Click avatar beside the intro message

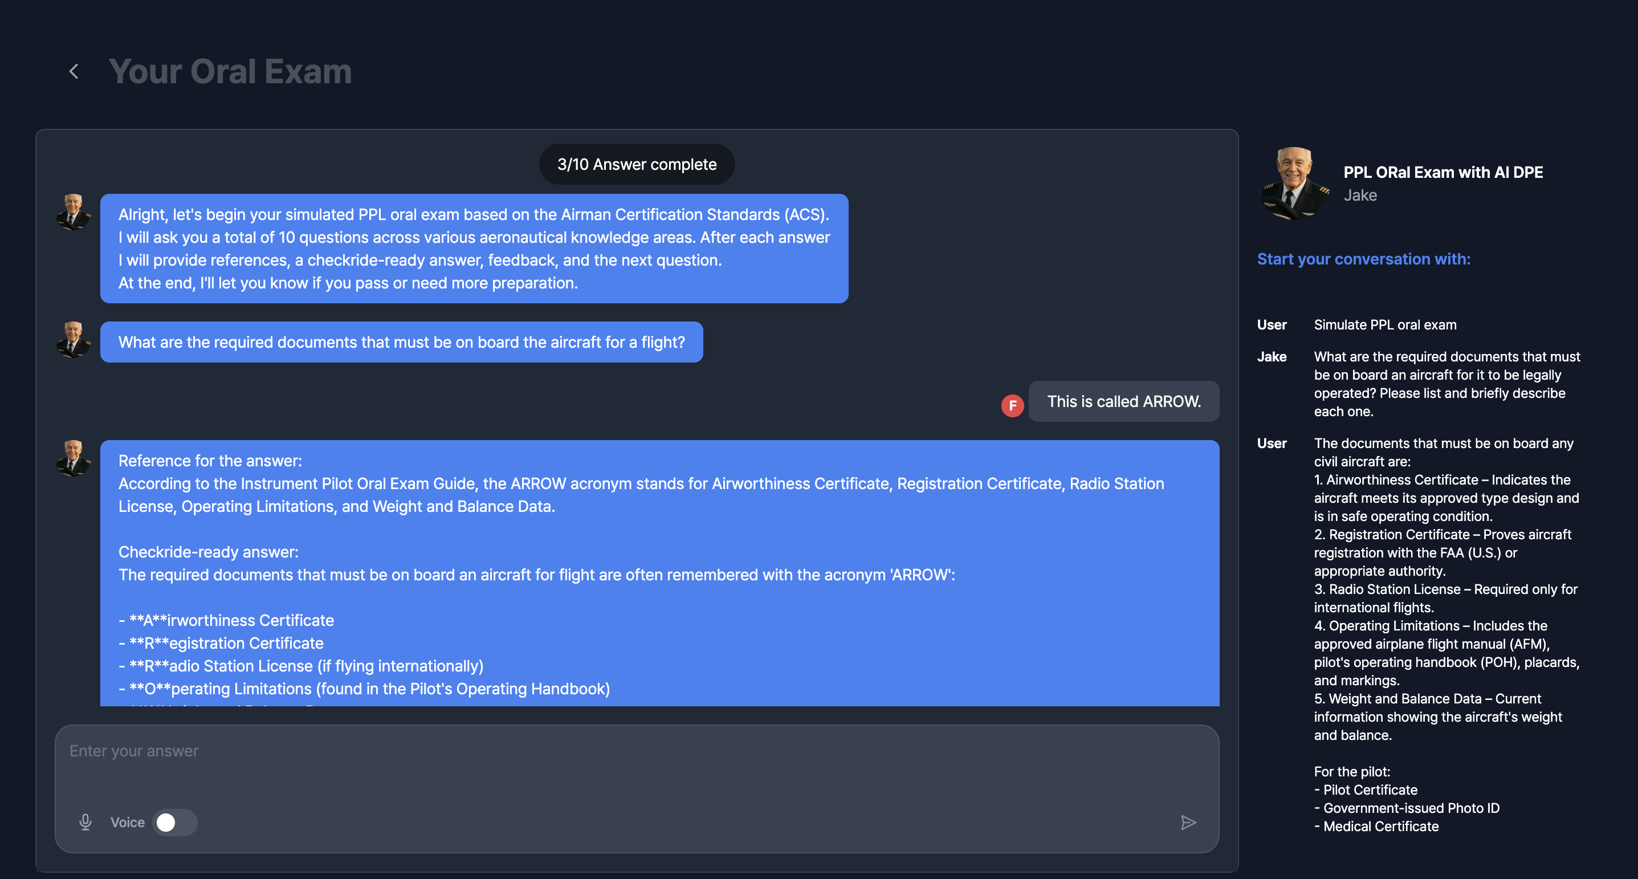(x=73, y=212)
